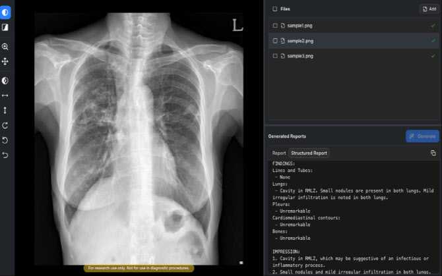Select the contrast window tool at top
The width and height of the screenshot is (442, 276).
[x=5, y=13]
